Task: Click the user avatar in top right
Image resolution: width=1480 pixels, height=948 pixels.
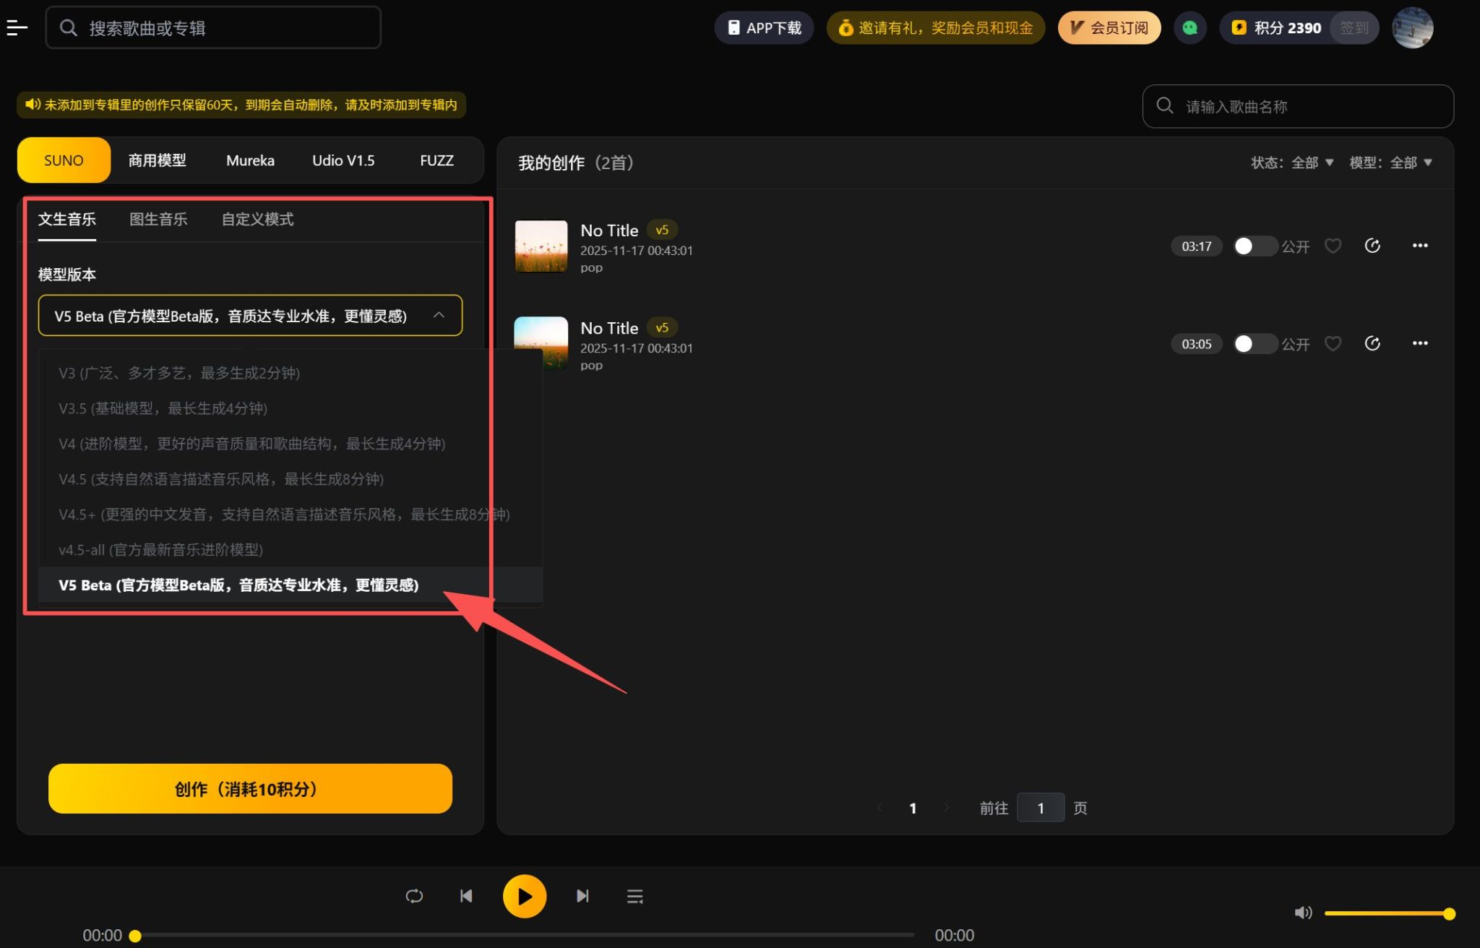Action: (x=1411, y=27)
